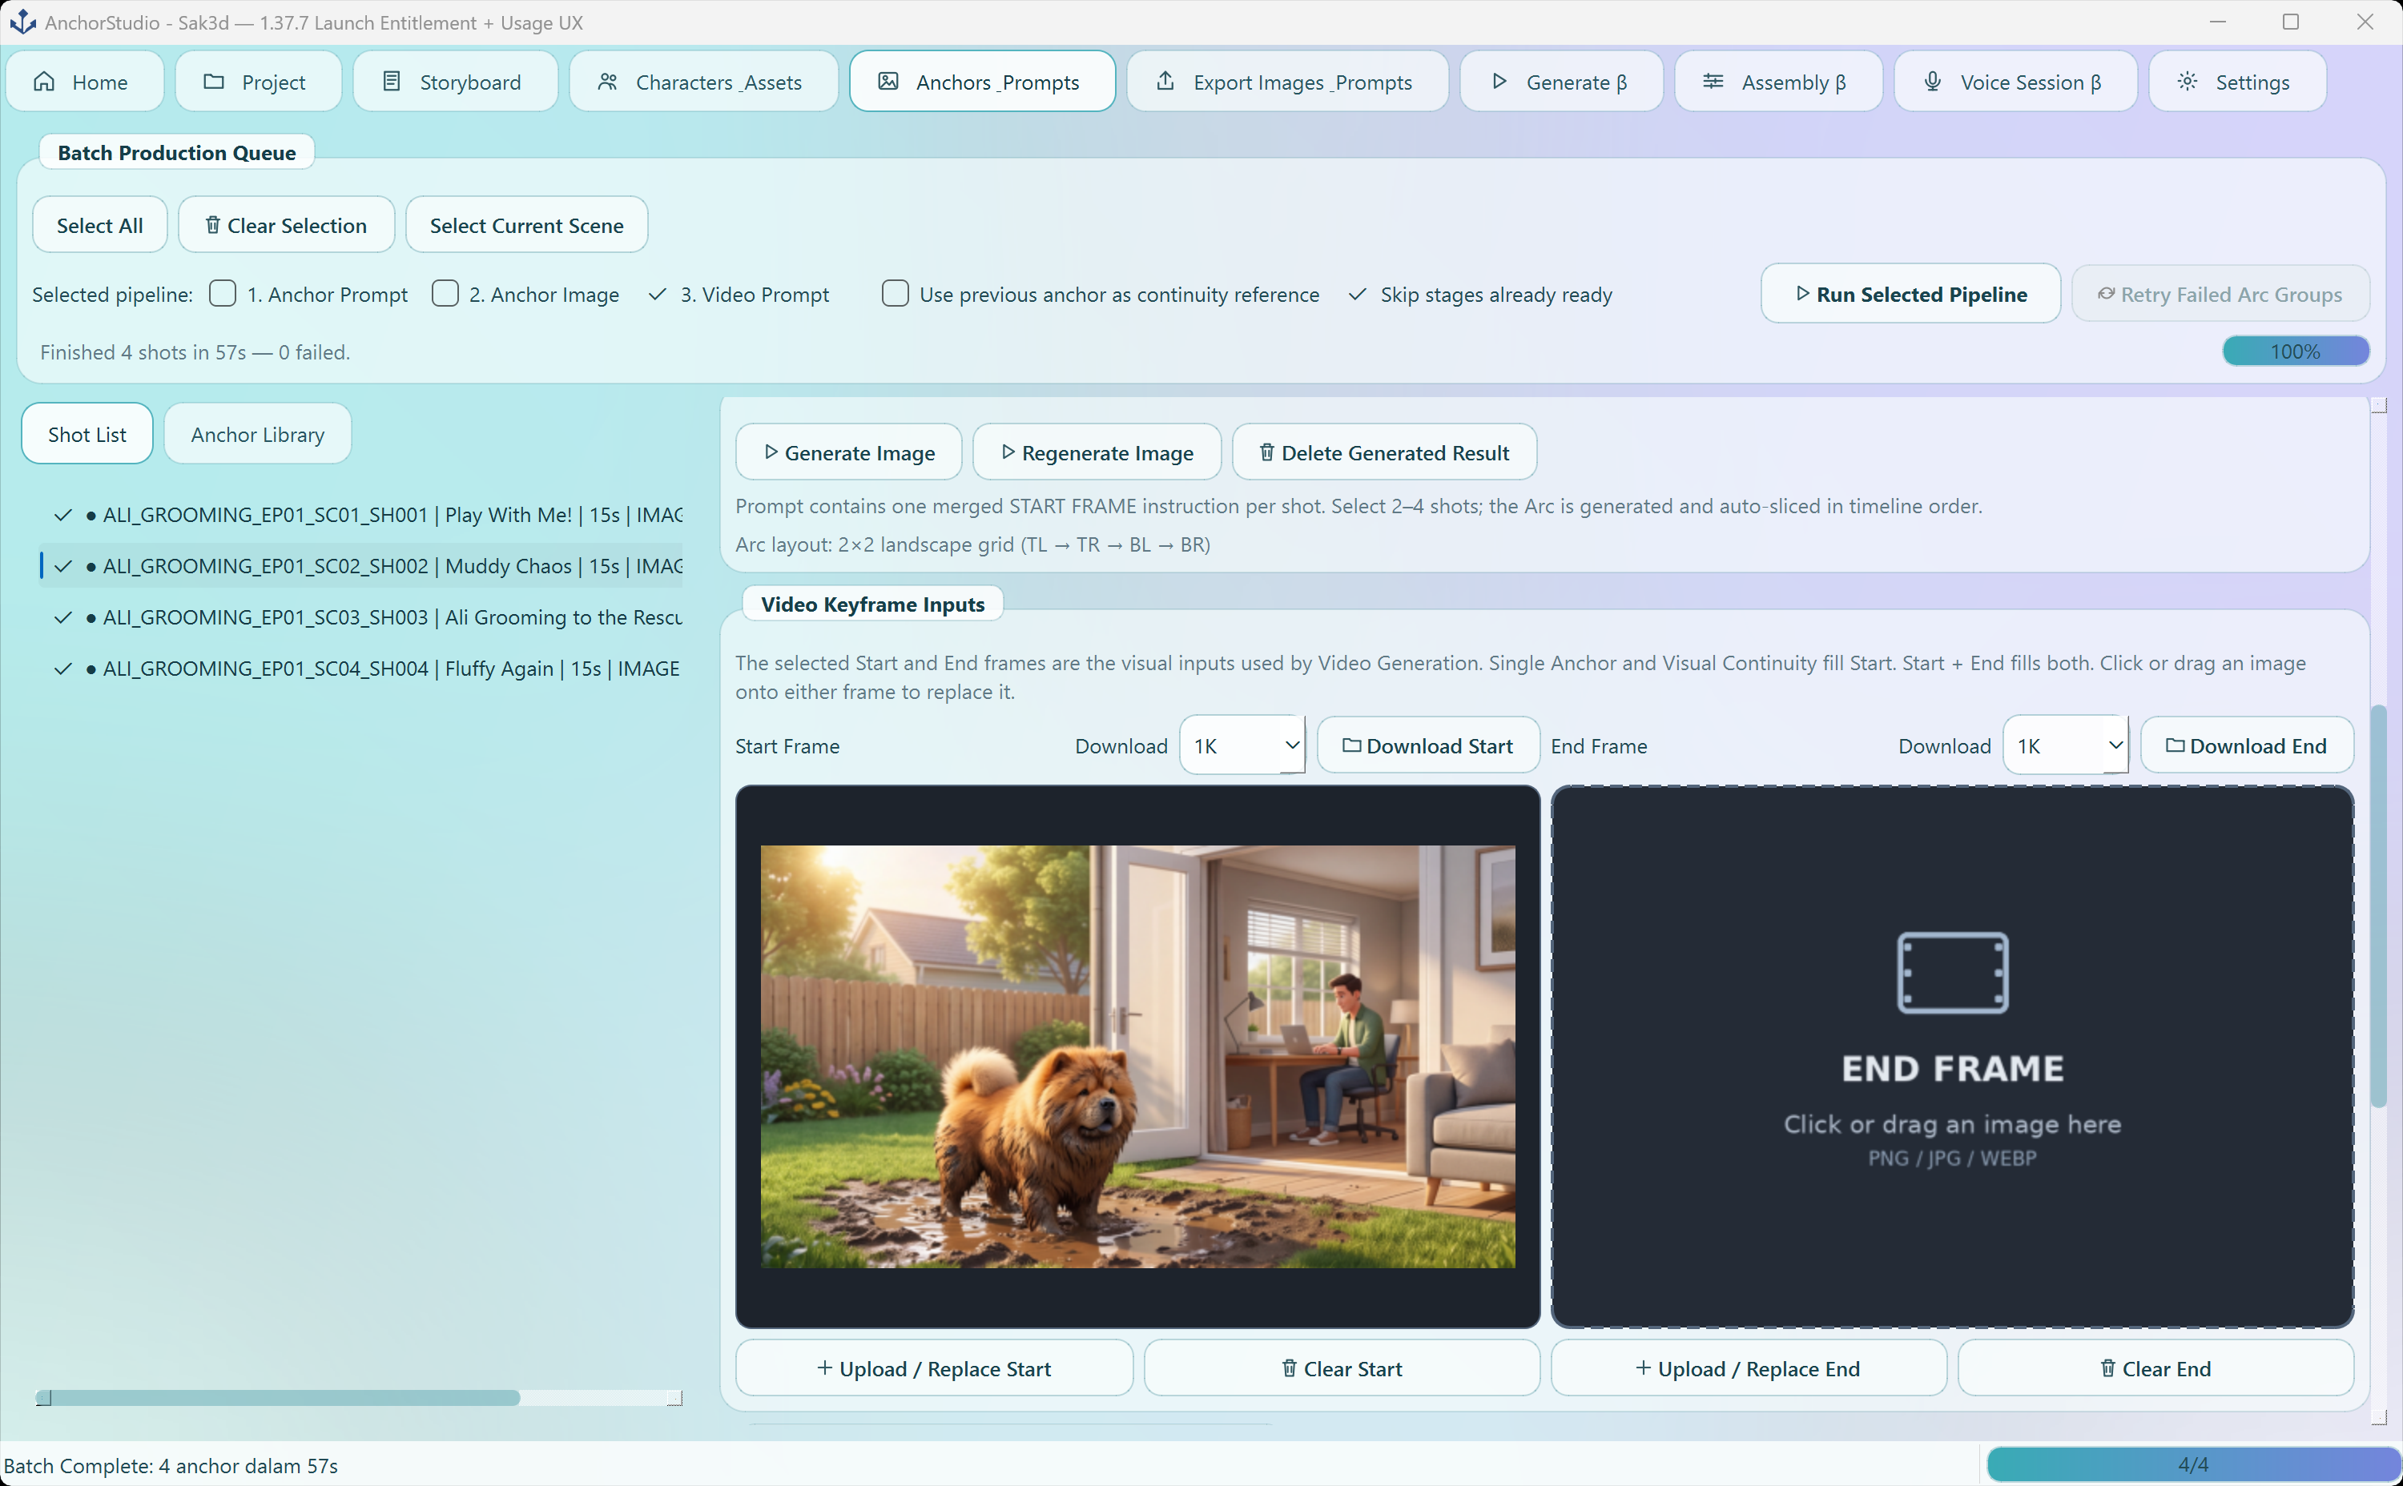Toggle the 3. Video Prompt checkmark
2403x1486 pixels.
(x=658, y=294)
